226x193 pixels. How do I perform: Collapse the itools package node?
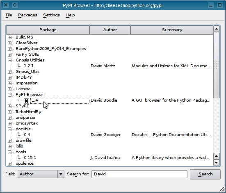point(9,152)
